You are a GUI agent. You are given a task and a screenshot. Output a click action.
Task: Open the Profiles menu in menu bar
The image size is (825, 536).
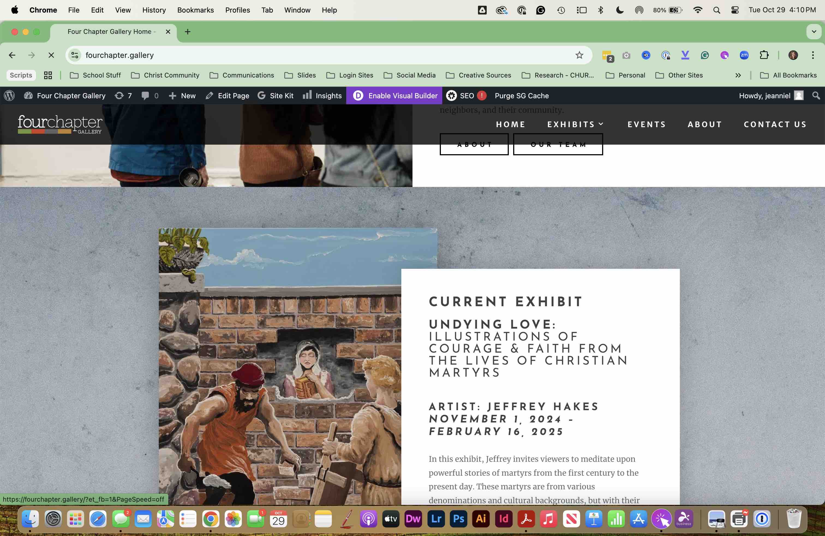tap(237, 10)
